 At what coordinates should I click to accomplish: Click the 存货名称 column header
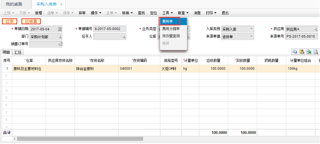pyautogui.click(x=97, y=60)
